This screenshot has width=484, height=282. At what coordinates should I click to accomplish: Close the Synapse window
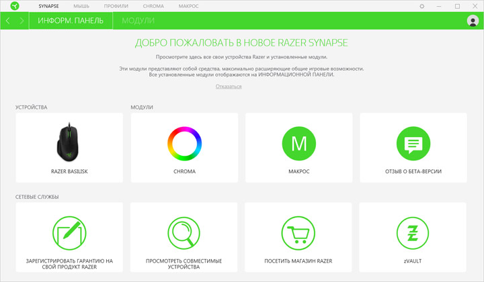click(475, 6)
